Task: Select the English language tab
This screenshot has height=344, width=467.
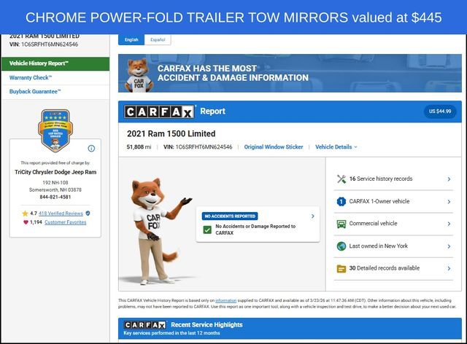Action: click(x=131, y=40)
